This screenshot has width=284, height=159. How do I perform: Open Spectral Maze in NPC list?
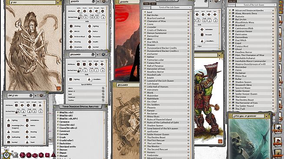pyautogui.click(x=243, y=88)
